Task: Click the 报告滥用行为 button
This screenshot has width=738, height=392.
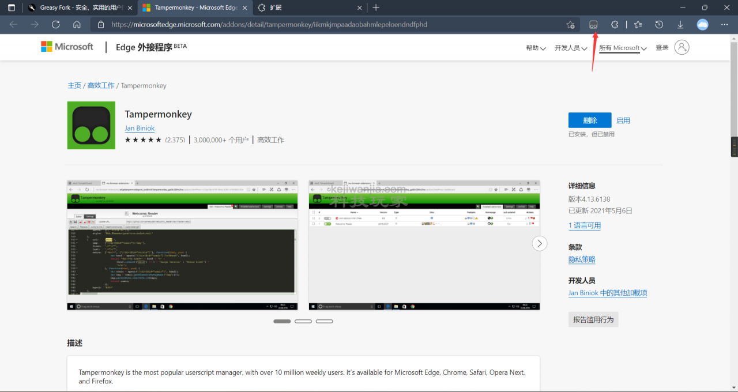Action: point(593,319)
